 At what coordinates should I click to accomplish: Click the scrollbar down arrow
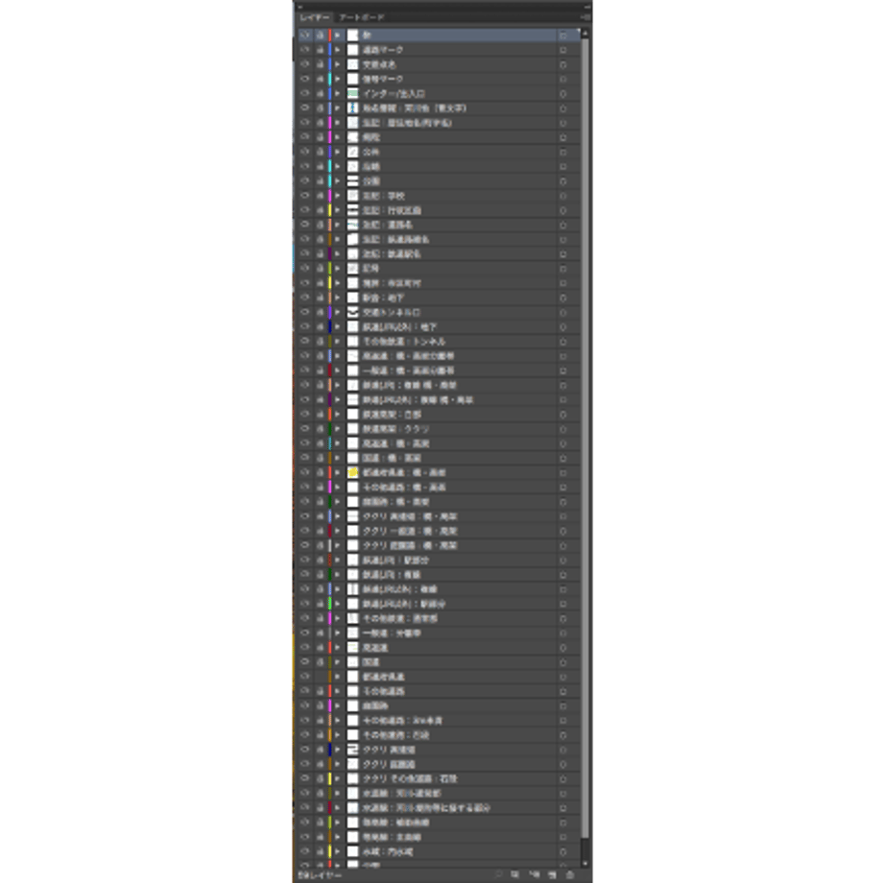[x=585, y=862]
